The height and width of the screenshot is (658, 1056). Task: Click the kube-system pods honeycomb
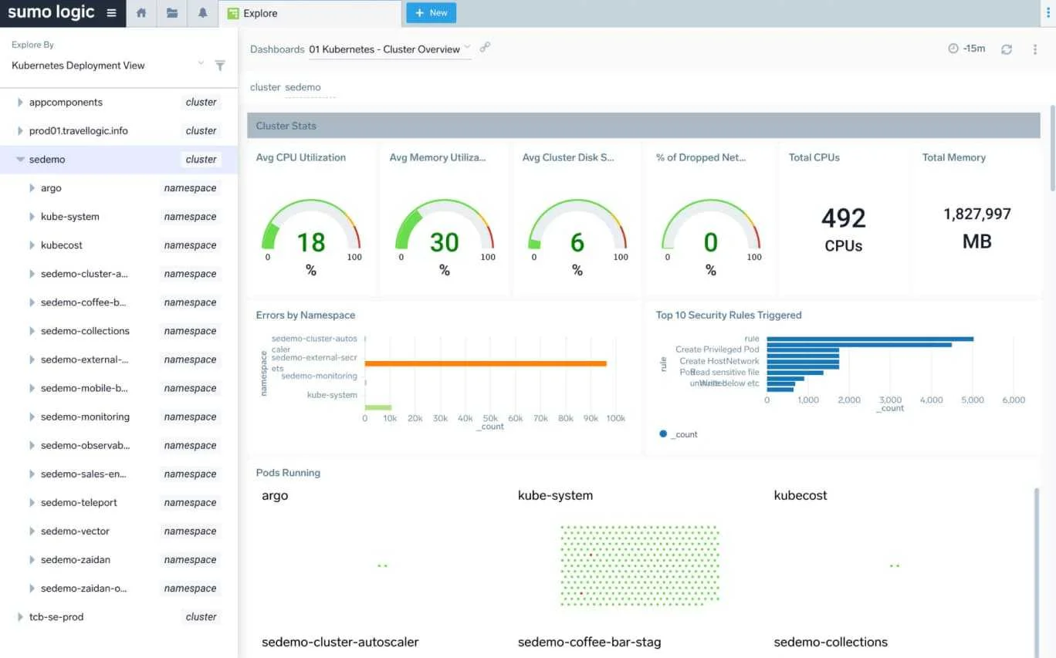(x=640, y=565)
